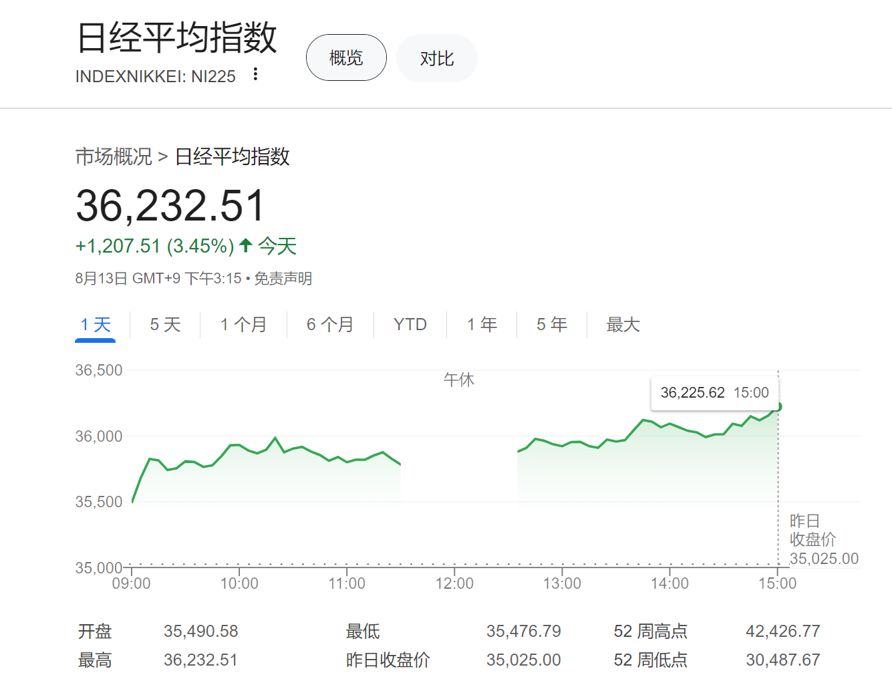
Task: Follow the 市场概况 breadcrumb link
Action: [114, 156]
